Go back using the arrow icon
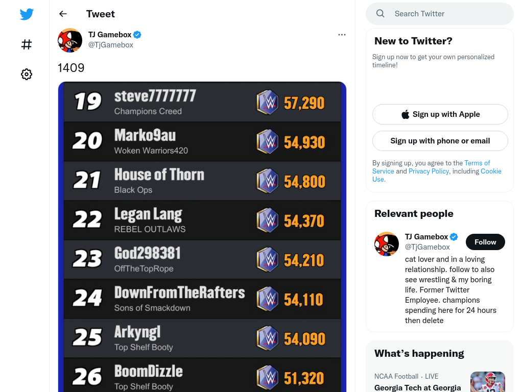 [63, 14]
